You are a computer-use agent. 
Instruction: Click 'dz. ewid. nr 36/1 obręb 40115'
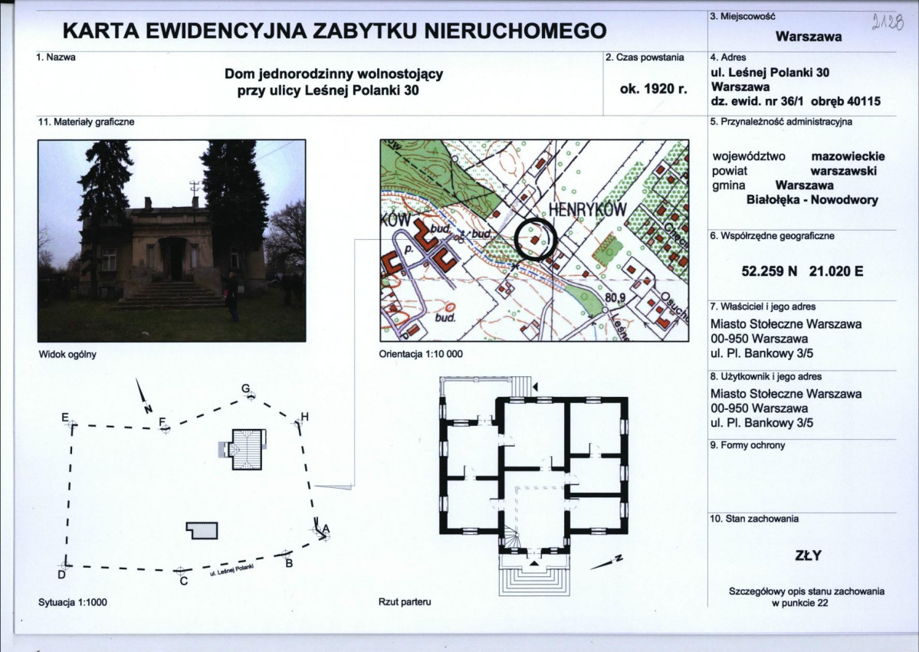[796, 101]
